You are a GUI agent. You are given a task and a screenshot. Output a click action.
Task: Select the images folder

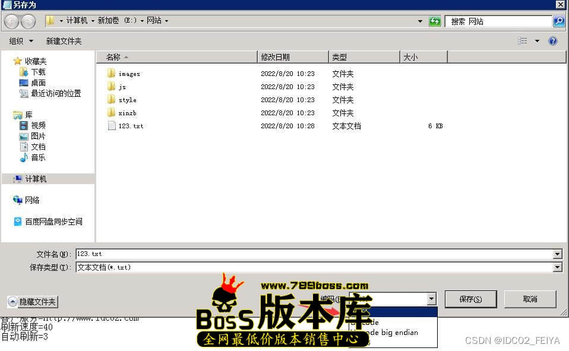[x=129, y=74]
